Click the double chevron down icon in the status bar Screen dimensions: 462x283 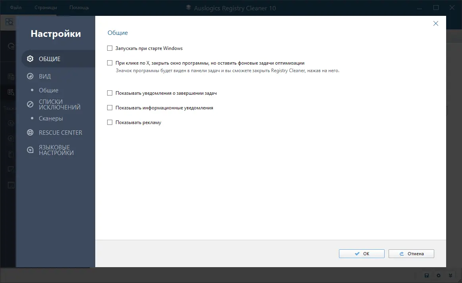click(450, 275)
